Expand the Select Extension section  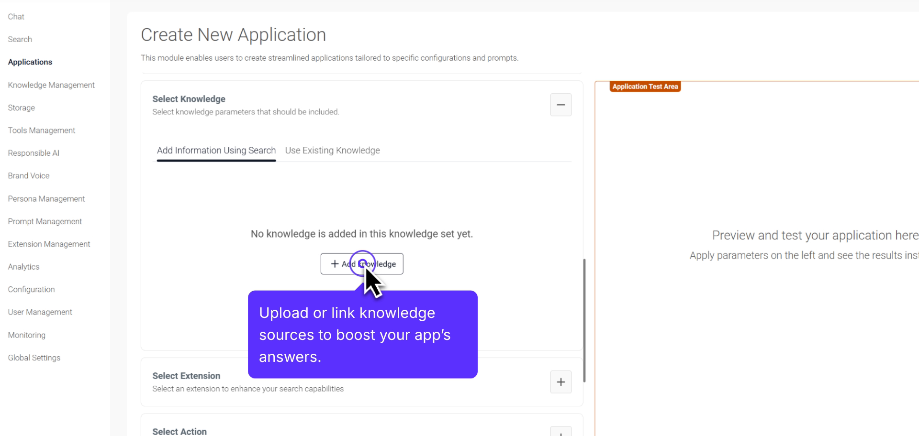pyautogui.click(x=560, y=381)
